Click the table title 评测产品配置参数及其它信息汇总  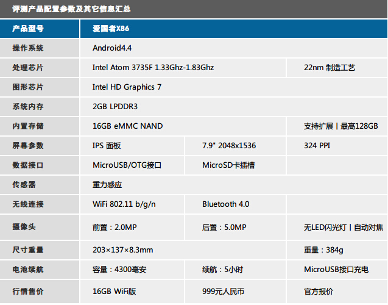(71, 9)
